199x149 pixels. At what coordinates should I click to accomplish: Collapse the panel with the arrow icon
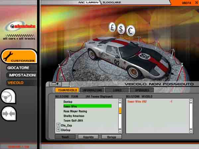point(55,84)
